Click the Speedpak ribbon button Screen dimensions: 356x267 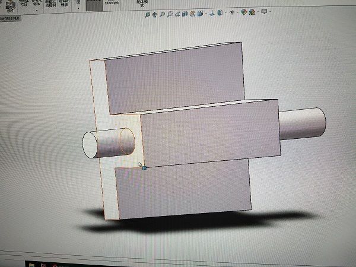coord(112,3)
